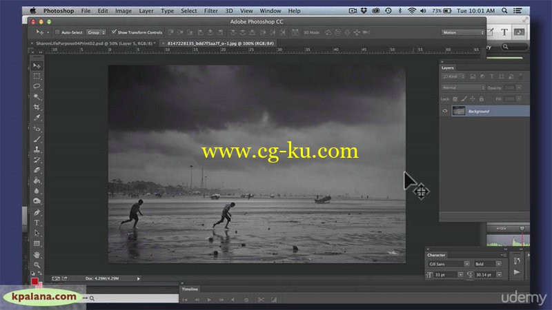Toggle lock image pixels brush icon

464,99
